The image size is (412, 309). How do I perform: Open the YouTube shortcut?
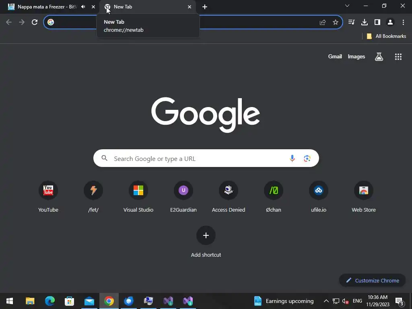[48, 196]
